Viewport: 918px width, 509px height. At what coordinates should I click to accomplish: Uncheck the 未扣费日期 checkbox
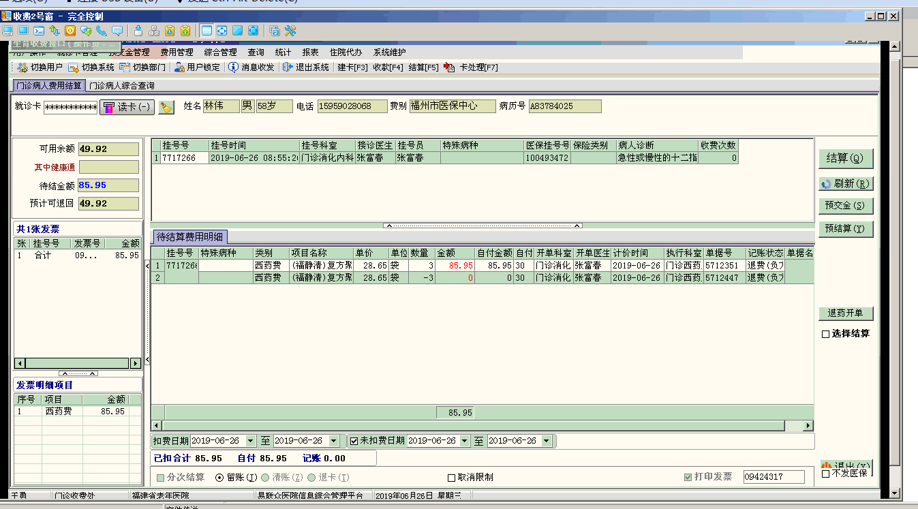pyautogui.click(x=354, y=441)
